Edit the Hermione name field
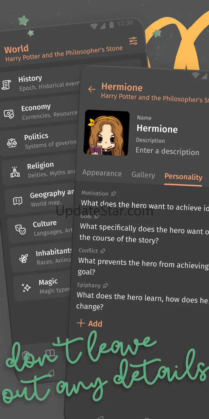 tap(157, 129)
